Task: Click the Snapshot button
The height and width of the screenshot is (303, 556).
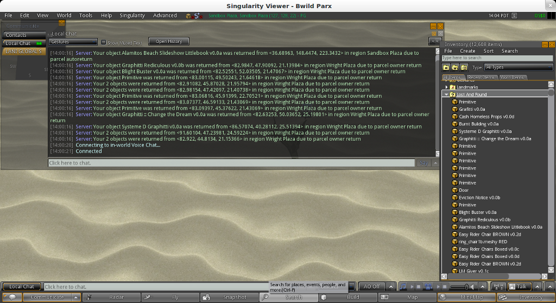Action: 230,297
